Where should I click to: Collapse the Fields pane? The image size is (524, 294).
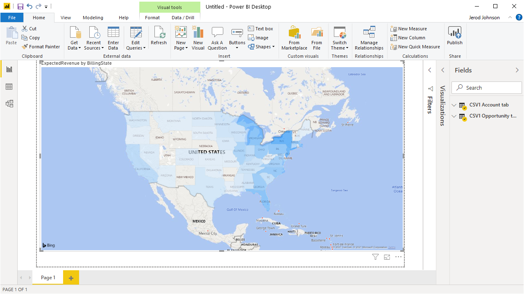(x=517, y=70)
